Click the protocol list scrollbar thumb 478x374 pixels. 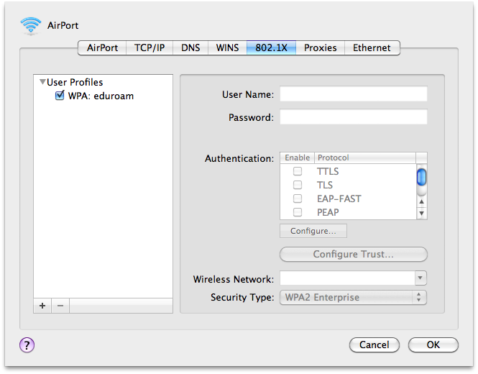422,177
